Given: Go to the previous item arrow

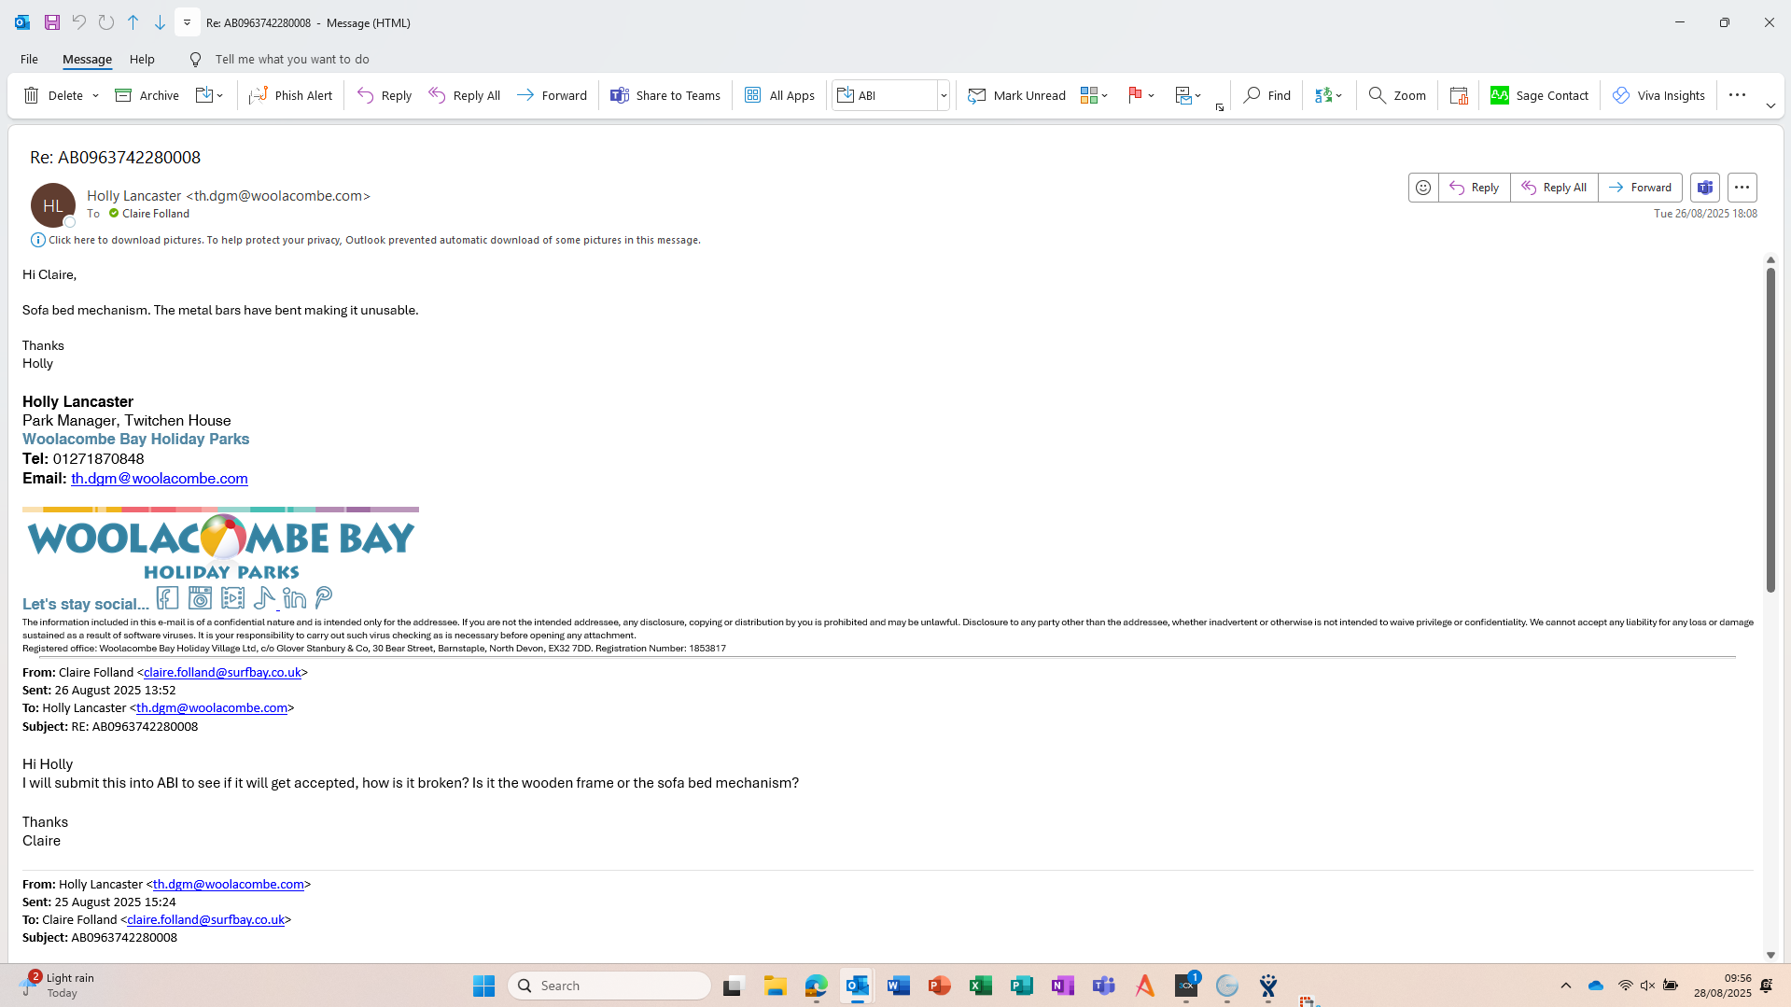Looking at the screenshot, I should 133,22.
